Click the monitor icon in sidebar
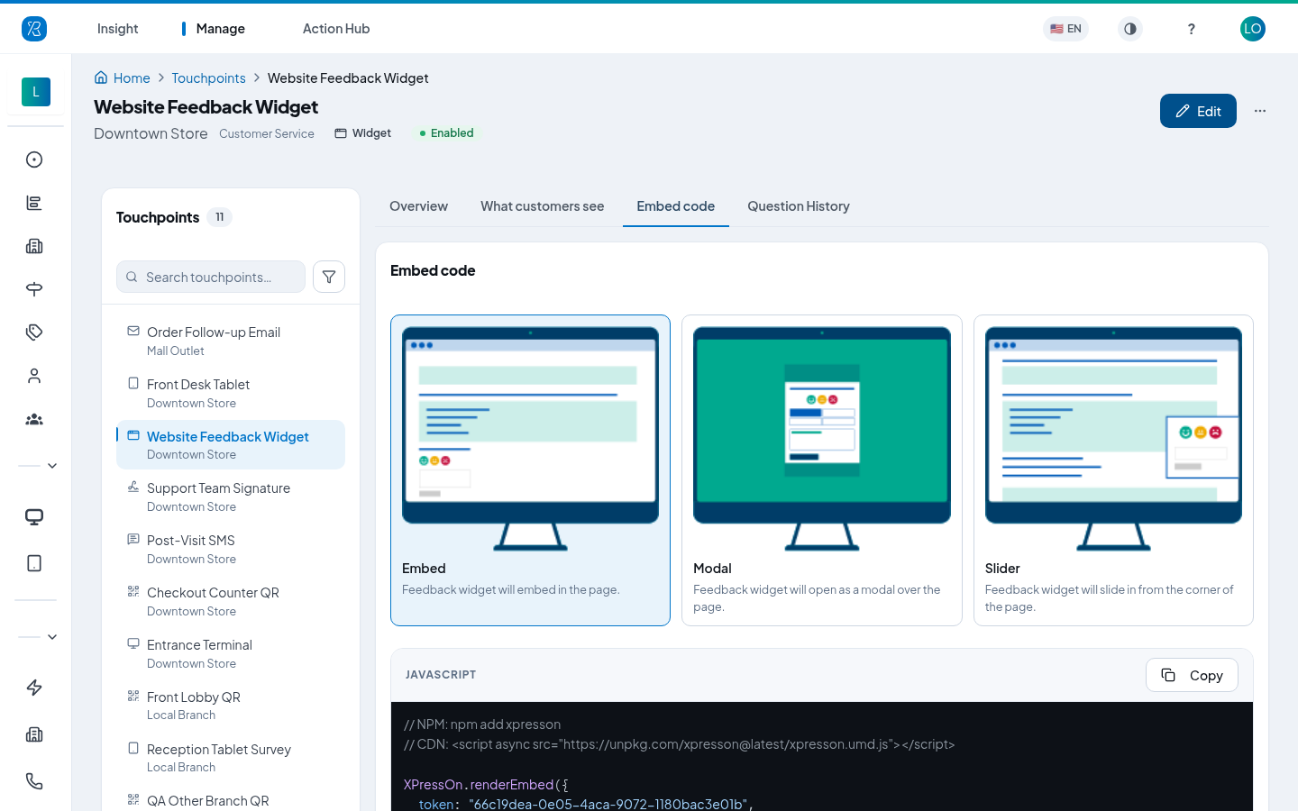Viewport: 1298px width, 811px height. pyautogui.click(x=34, y=516)
